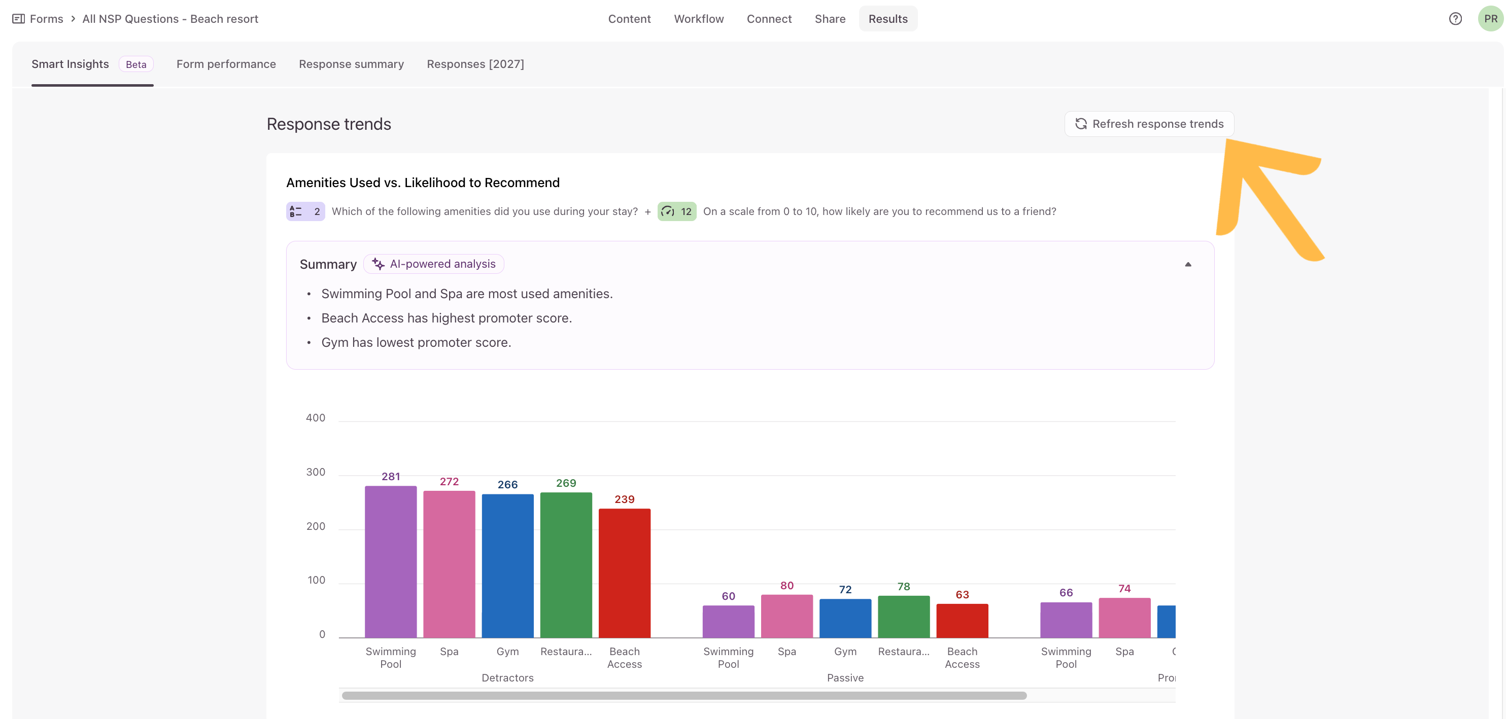The height and width of the screenshot is (719, 1506).
Task: Click the NPS gauge question 12 badge
Action: click(x=676, y=211)
